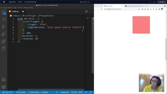Open the browser profile avatar
Viewport: 167px width, 94px height.
162,9
